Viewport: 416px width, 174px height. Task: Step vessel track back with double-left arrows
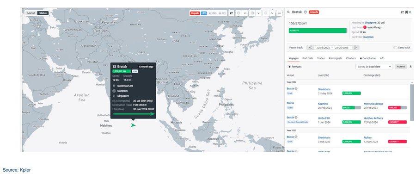(311, 48)
